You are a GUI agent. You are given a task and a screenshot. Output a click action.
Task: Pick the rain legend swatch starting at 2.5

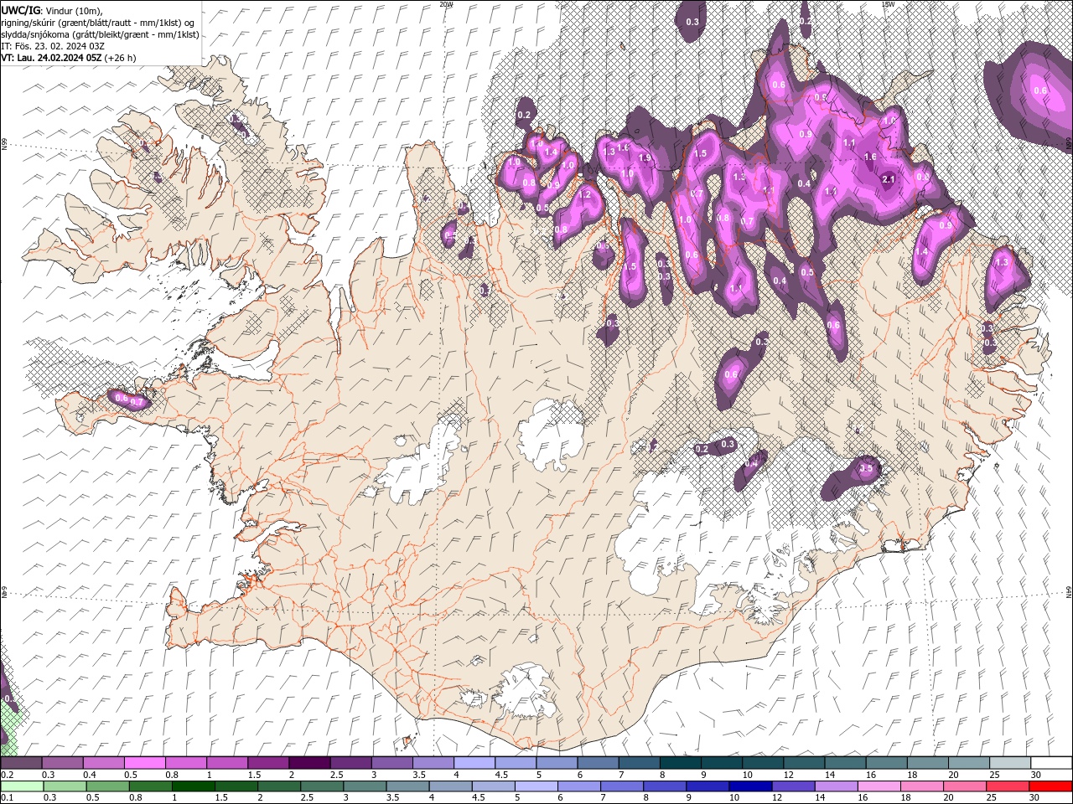pos(322,786)
